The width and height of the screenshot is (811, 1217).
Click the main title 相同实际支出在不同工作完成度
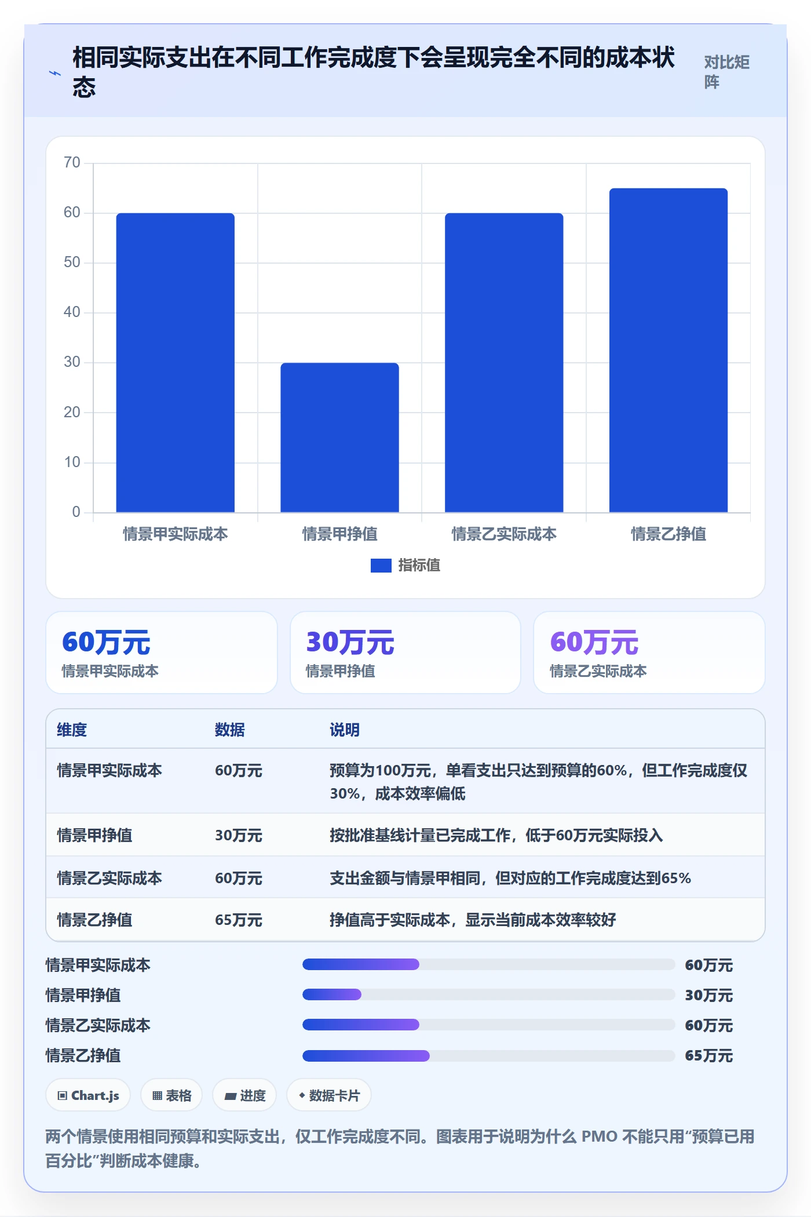(374, 72)
